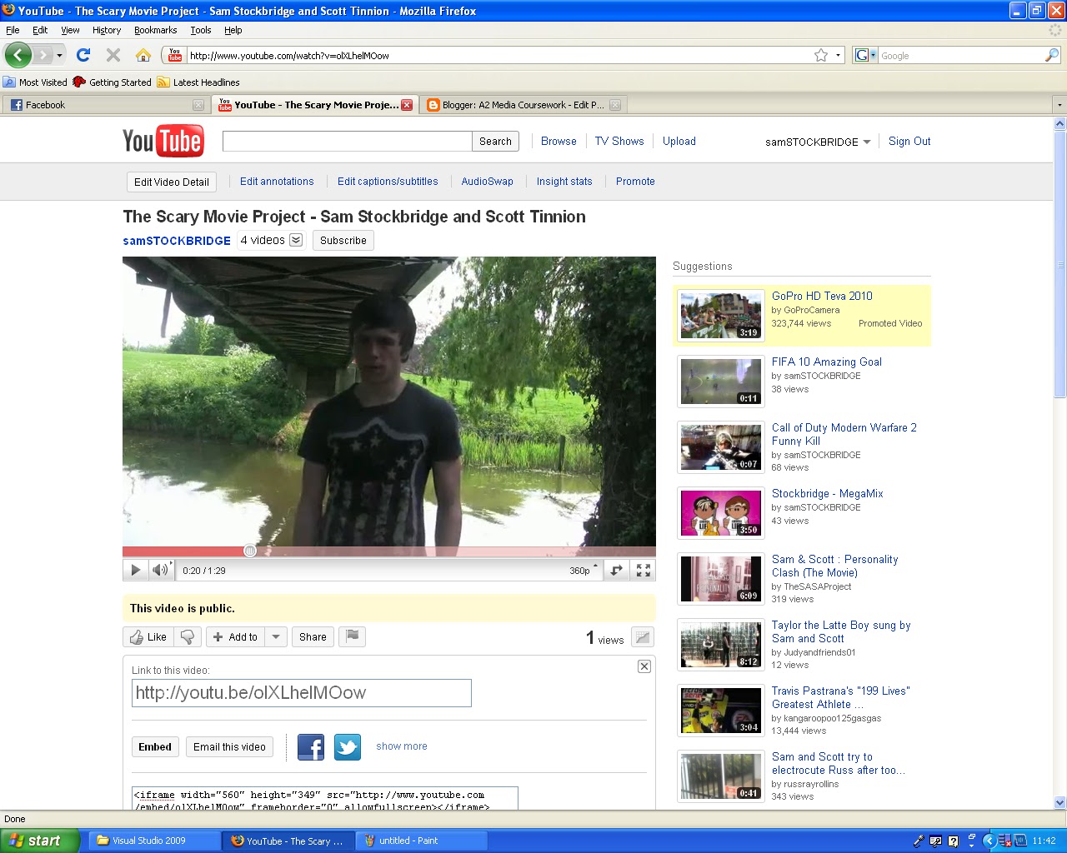Open FIFA 10 Amazing Goal thumbnail
This screenshot has width=1067, height=853.
click(x=721, y=382)
